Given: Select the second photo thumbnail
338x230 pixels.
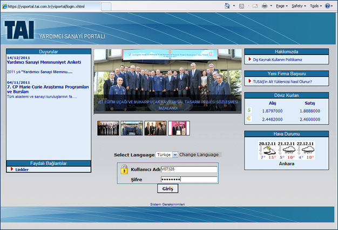Looking at the screenshot, I should (132, 128).
